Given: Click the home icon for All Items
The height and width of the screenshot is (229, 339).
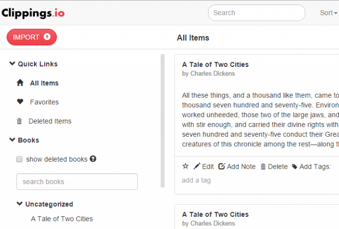Looking at the screenshot, I should (20, 83).
